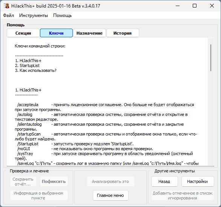Click the /accepteula key text
Image resolution: width=221 pixels, height=207 pixels.
point(28,105)
